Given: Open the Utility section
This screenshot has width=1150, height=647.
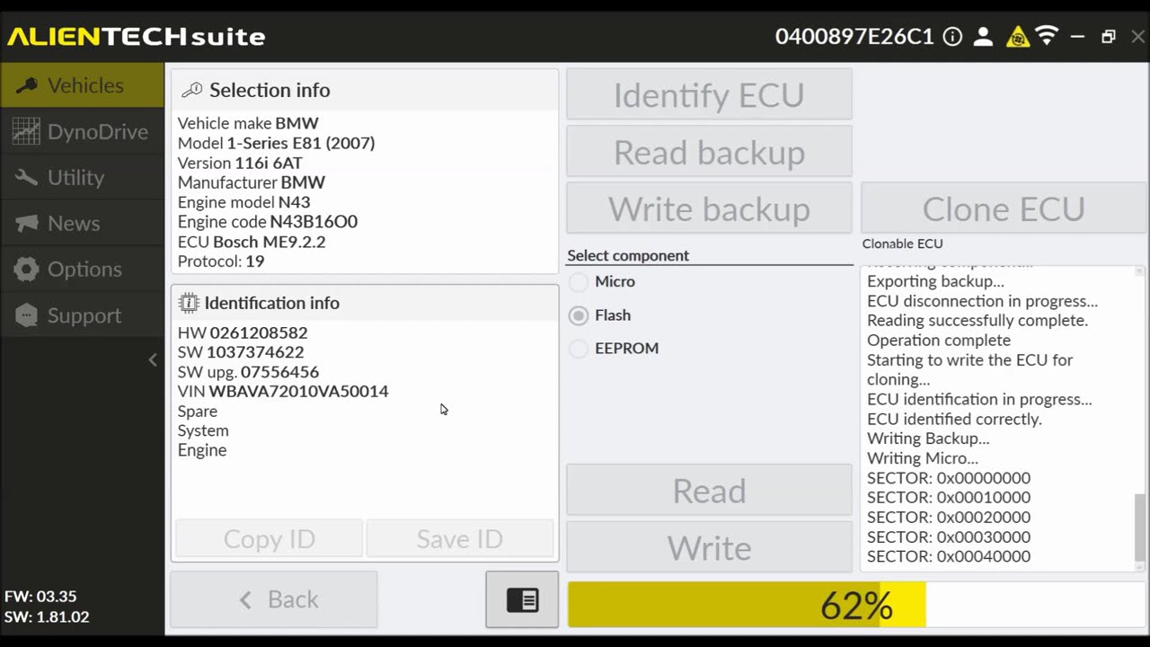Looking at the screenshot, I should coord(82,177).
